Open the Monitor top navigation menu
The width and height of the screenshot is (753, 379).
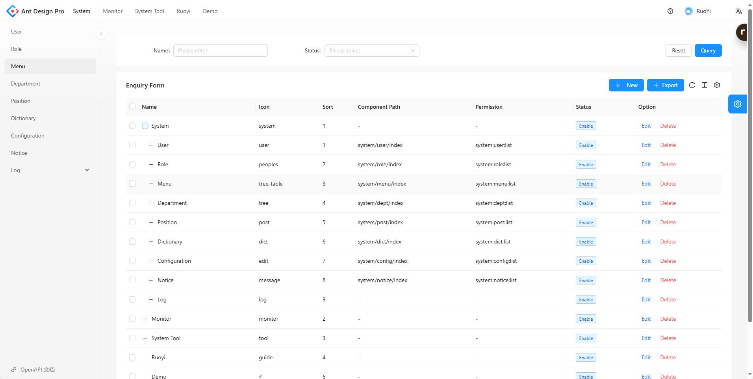113,11
